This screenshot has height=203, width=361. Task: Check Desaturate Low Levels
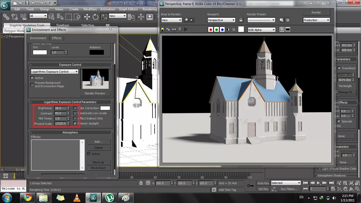75,113
